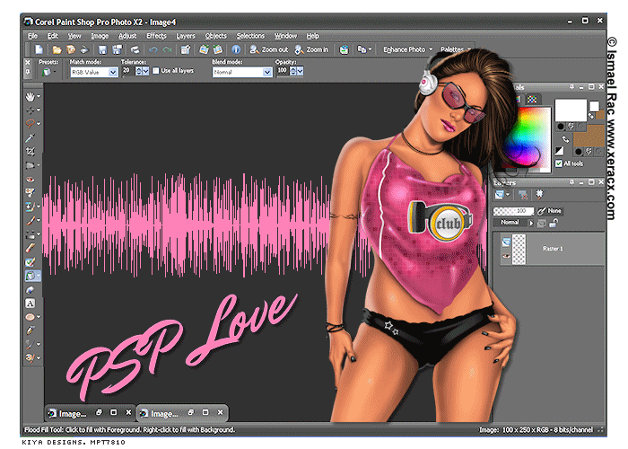
Task: Select the Flood Fill tool
Action: [x=31, y=276]
